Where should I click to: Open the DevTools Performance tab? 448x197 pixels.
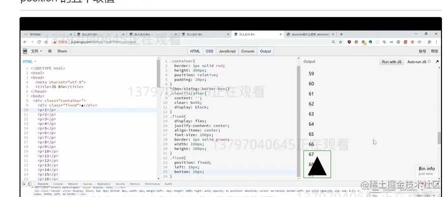point(152,184)
